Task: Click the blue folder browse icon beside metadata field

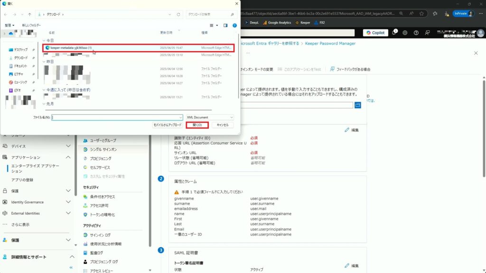Action: (x=358, y=105)
